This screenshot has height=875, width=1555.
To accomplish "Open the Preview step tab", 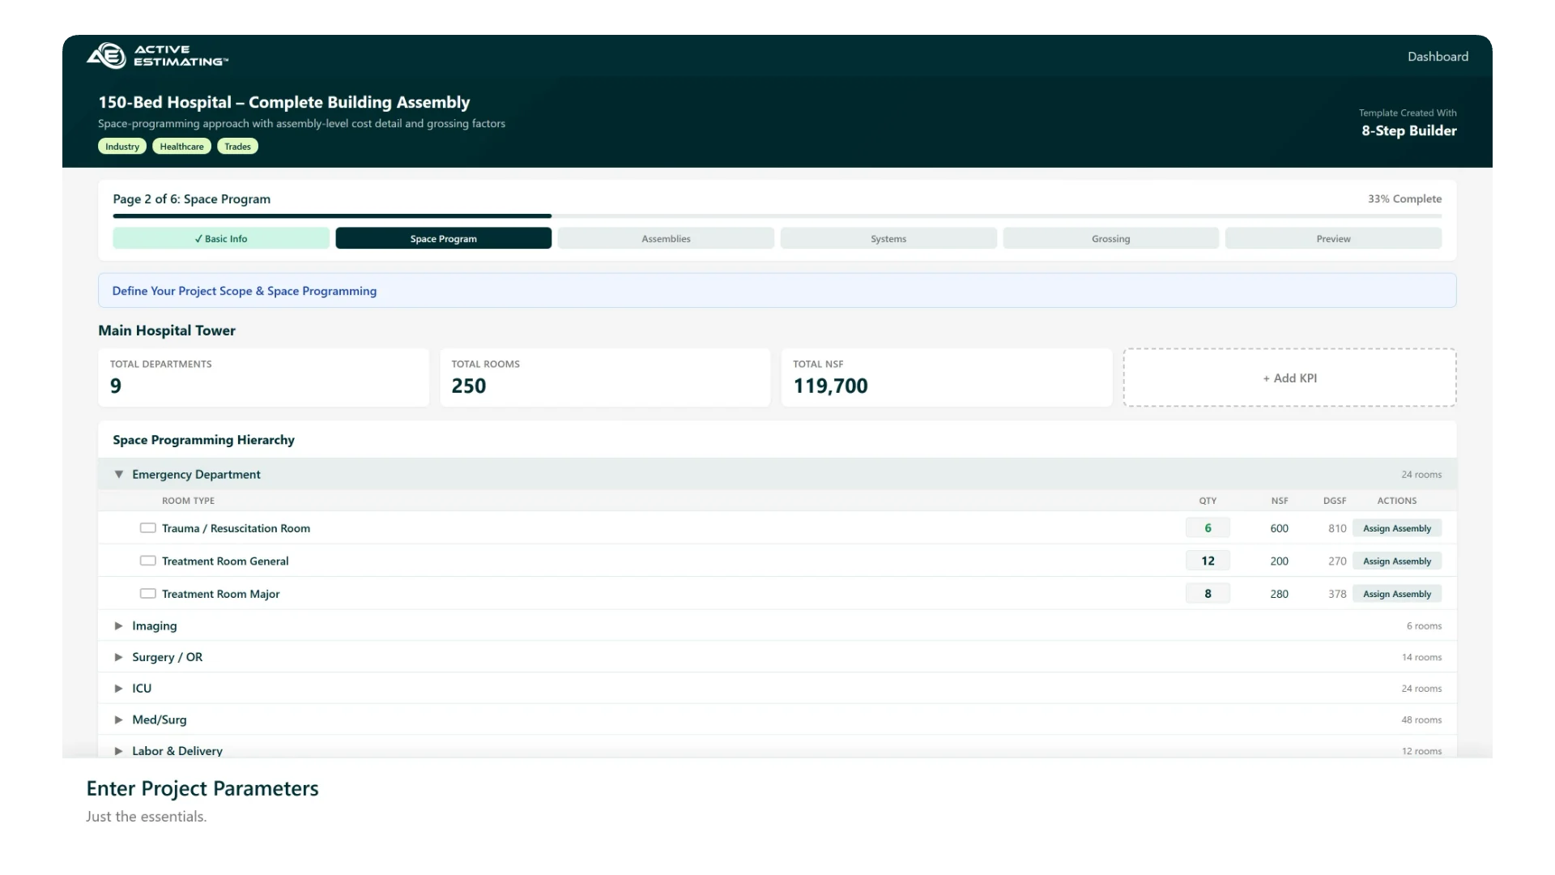I will [x=1333, y=238].
